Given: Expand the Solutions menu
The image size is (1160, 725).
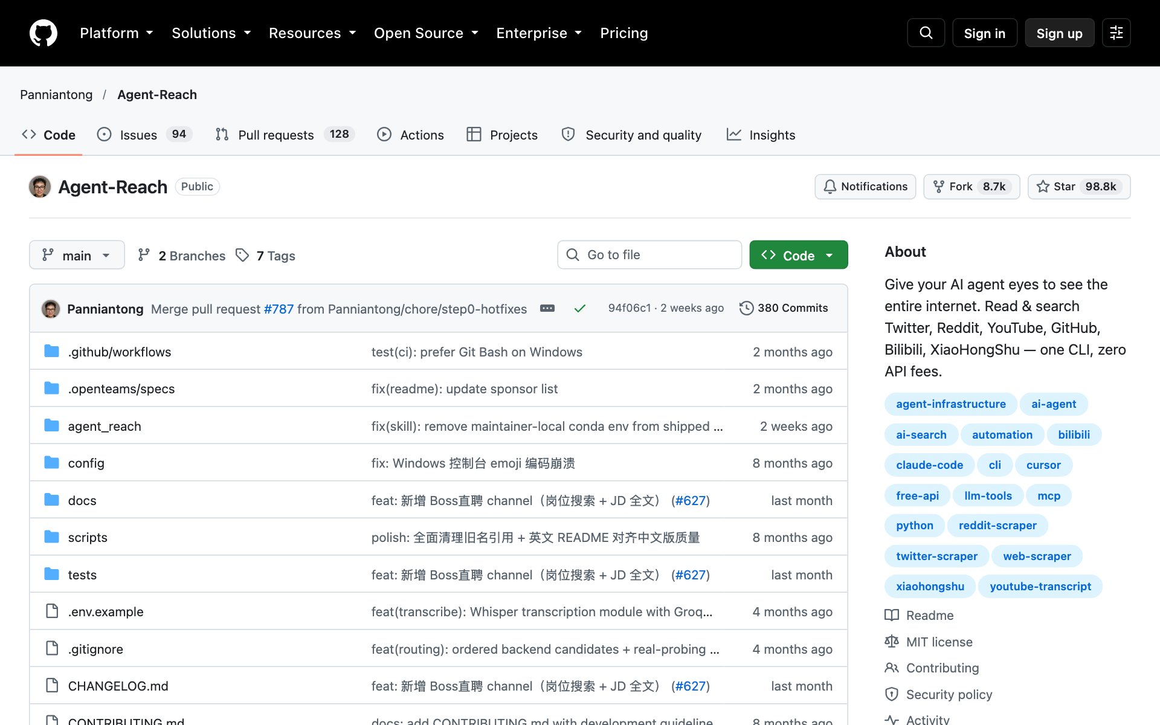Looking at the screenshot, I should (x=211, y=33).
